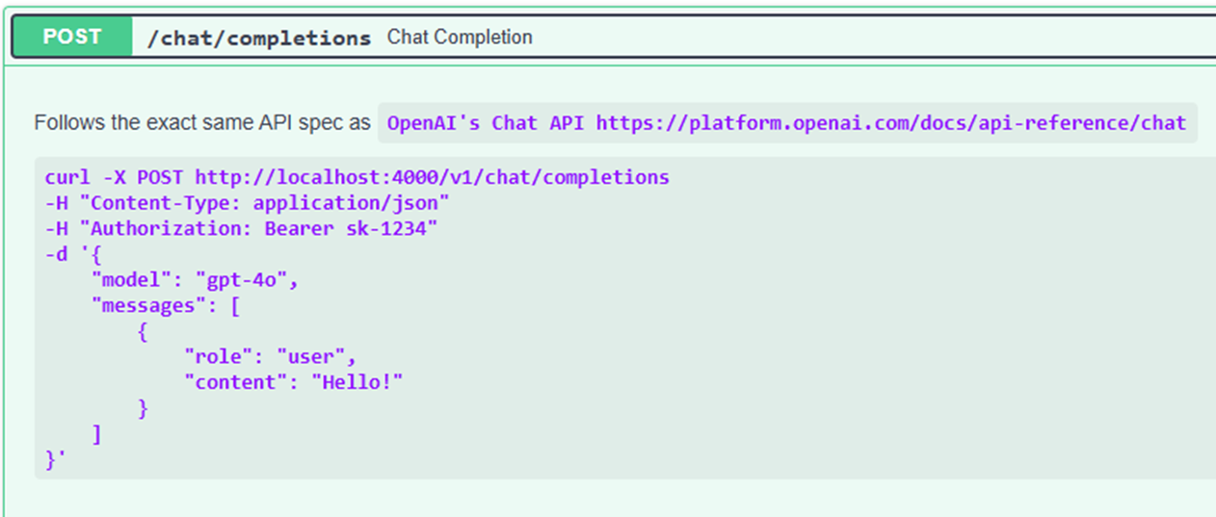Click the "content" key in the message
This screenshot has height=517, width=1216.
coord(236,383)
